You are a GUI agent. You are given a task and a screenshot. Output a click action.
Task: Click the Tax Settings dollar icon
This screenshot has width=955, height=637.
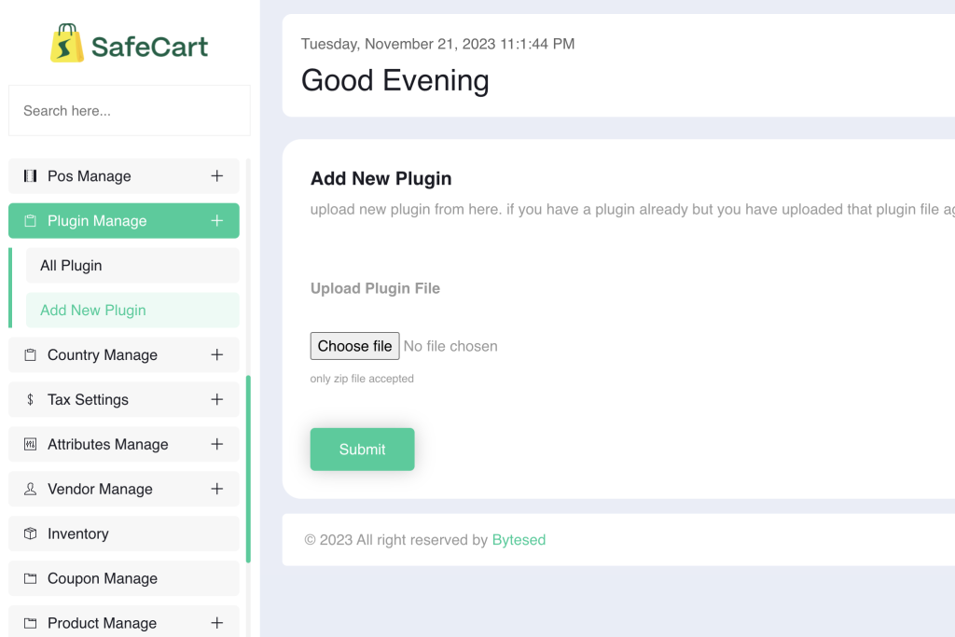pyautogui.click(x=30, y=399)
